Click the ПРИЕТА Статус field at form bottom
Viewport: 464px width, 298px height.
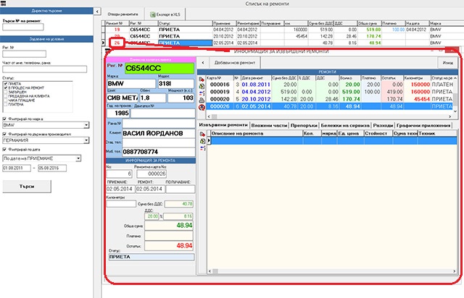tap(152, 257)
